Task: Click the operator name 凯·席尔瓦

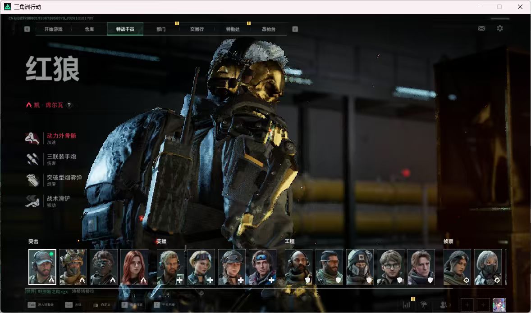Action: pos(48,105)
